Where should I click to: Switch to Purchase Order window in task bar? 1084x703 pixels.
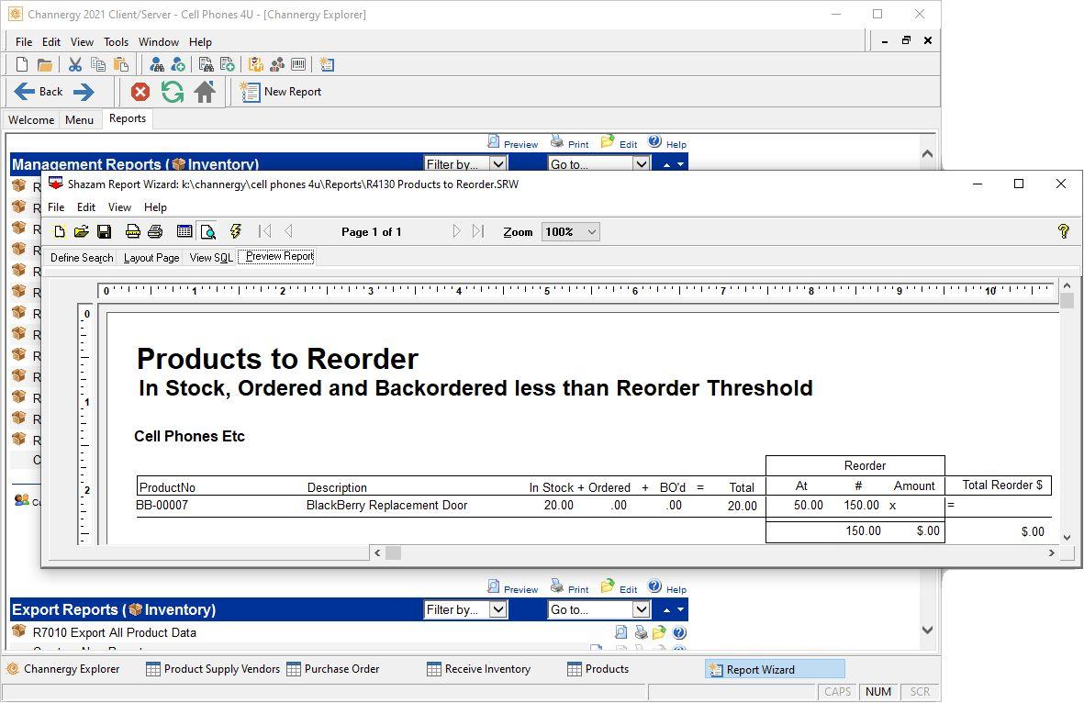333,669
